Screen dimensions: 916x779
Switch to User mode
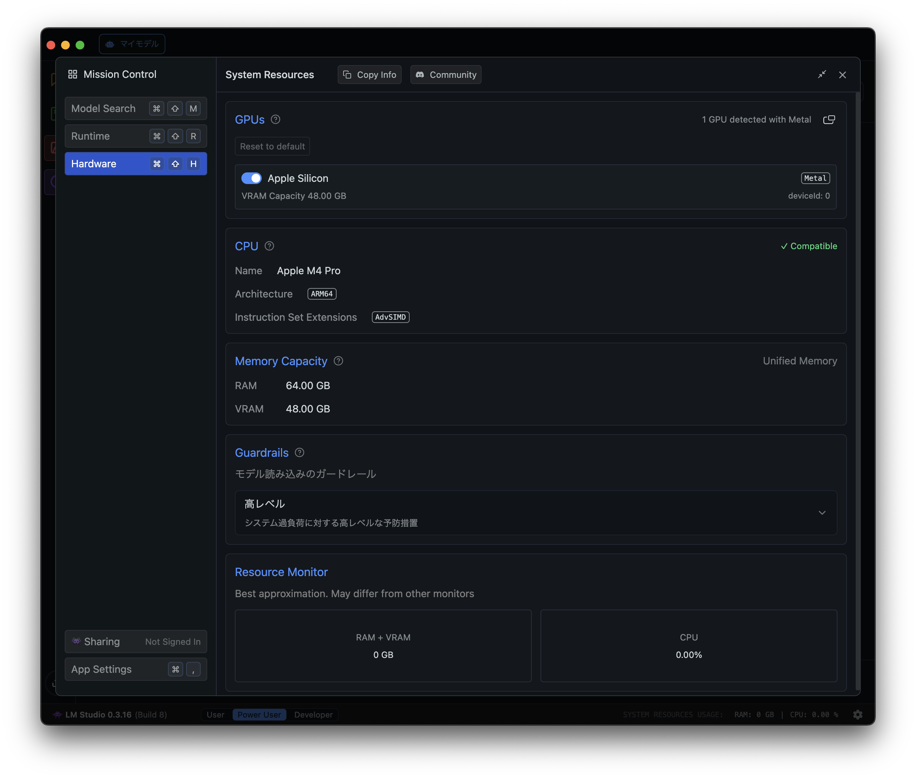click(x=216, y=715)
